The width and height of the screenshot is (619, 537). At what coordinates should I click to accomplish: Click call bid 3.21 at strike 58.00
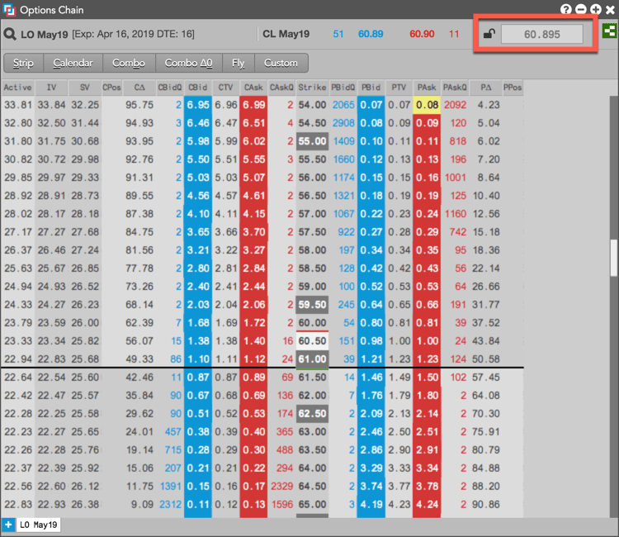coord(198,250)
